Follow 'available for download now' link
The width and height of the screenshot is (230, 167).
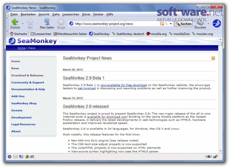[107, 117]
